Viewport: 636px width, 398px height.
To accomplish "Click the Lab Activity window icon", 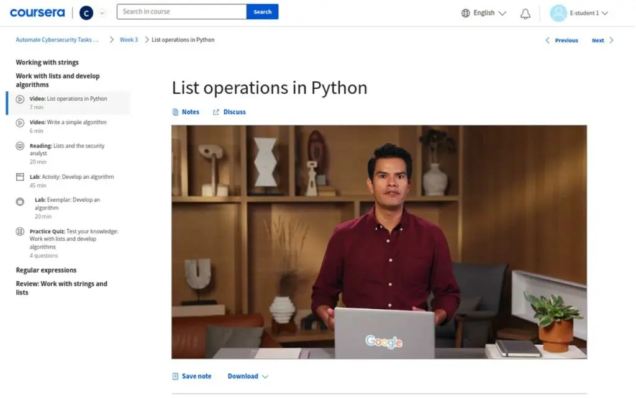I will click(20, 177).
